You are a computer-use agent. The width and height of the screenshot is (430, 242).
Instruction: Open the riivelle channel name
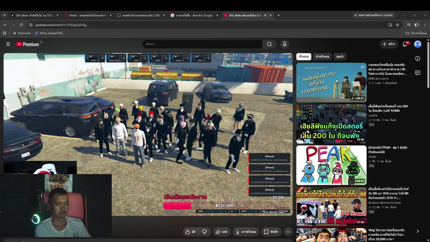(372, 157)
